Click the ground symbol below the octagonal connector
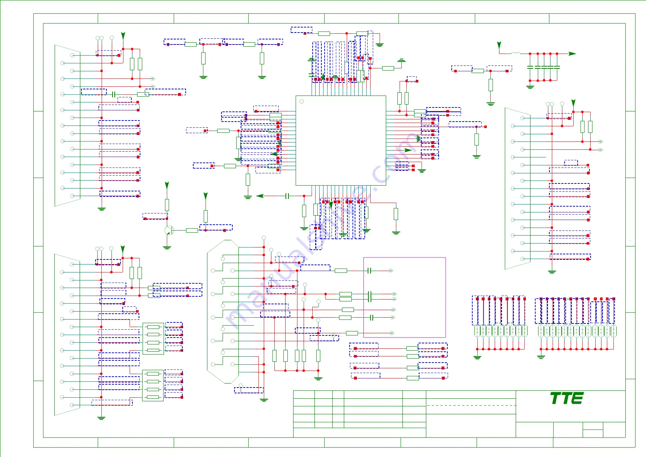Screen dimensions: 646x457 (264, 400)
